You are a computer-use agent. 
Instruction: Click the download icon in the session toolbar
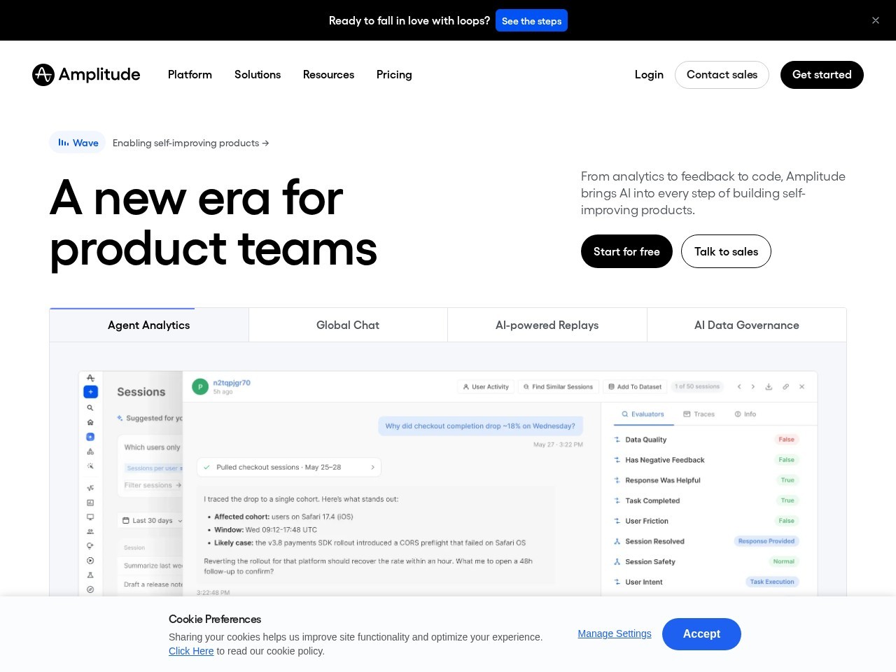769,386
